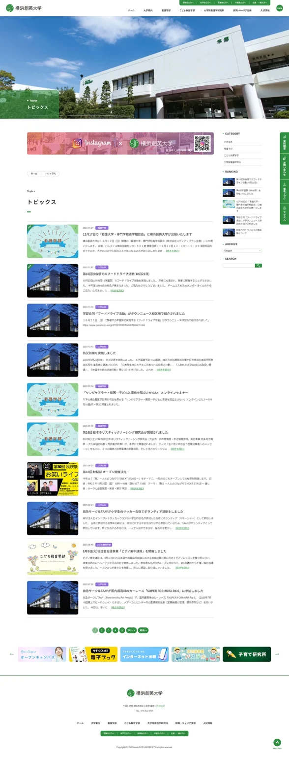Click the 次へ pagination button
The image size is (289, 757).
coord(131,630)
